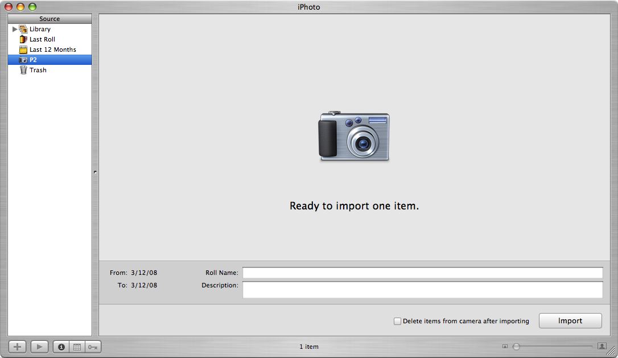The image size is (618, 358).
Task: Open the calendar pane button
Action: coord(77,347)
